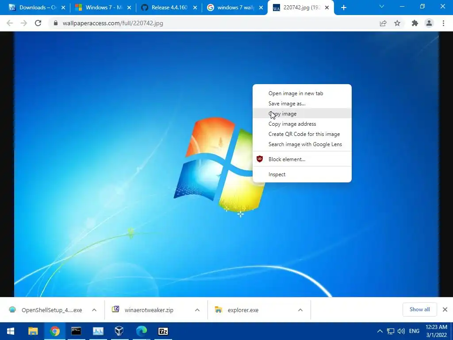Open the Windows Start menu
Image resolution: width=453 pixels, height=340 pixels.
11,331
